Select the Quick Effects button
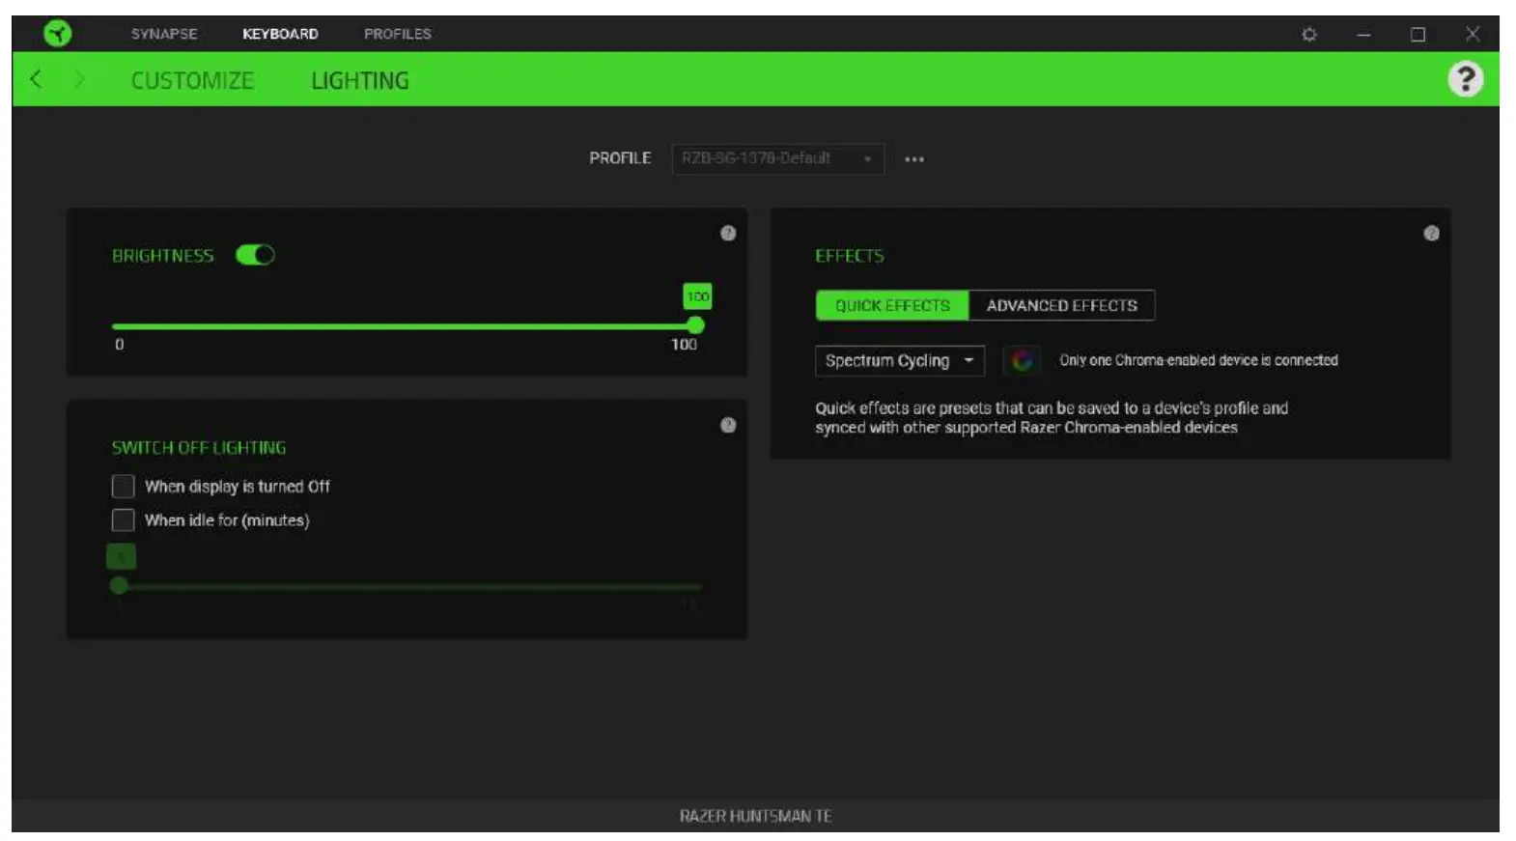The width and height of the screenshot is (1516, 841). pos(892,305)
